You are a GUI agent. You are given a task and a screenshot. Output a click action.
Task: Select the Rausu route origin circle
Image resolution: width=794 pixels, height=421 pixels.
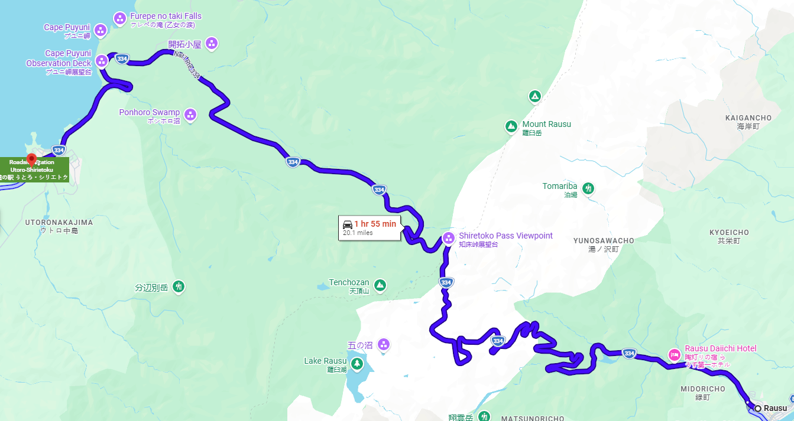757,408
